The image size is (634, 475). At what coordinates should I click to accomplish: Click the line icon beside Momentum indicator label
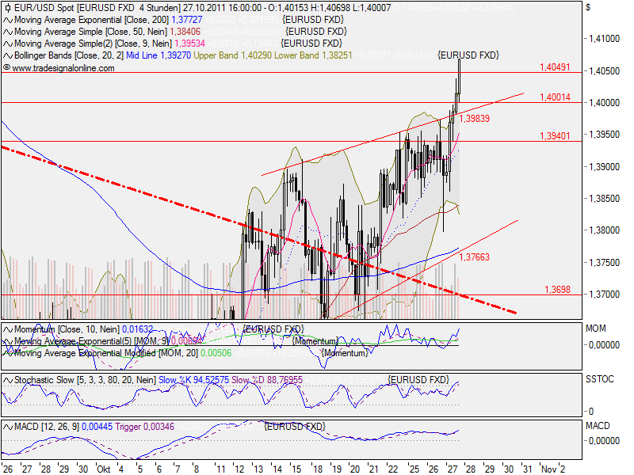[x=8, y=329]
